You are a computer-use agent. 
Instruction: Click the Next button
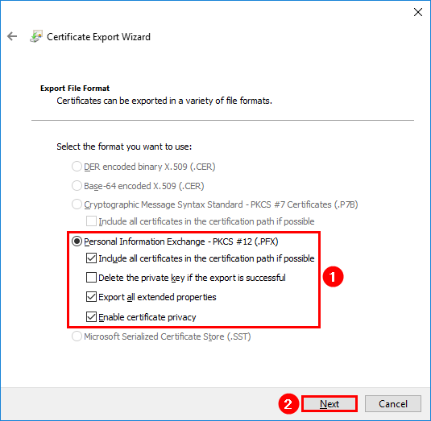tap(329, 404)
